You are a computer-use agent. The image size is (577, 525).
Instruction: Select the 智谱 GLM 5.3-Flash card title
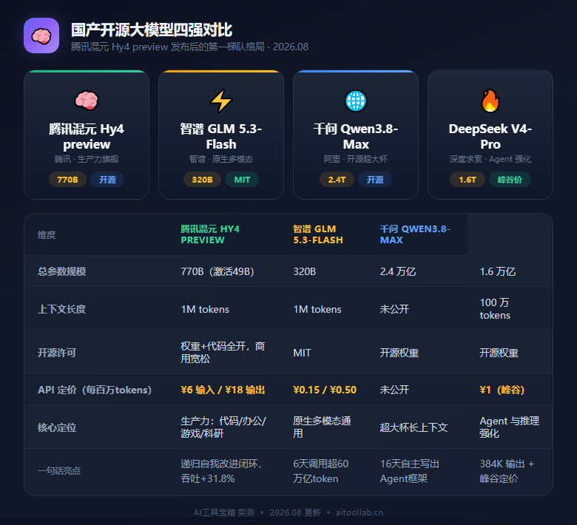pos(220,137)
